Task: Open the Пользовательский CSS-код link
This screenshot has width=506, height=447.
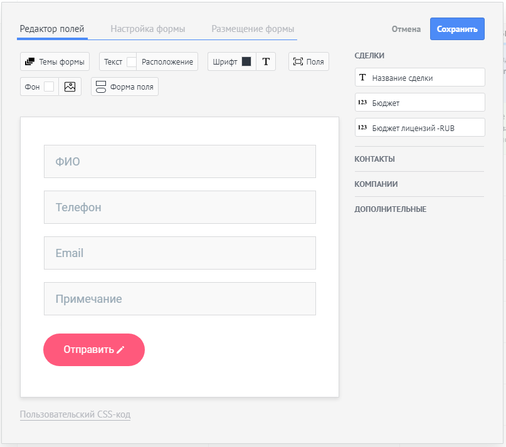Action: pos(75,414)
